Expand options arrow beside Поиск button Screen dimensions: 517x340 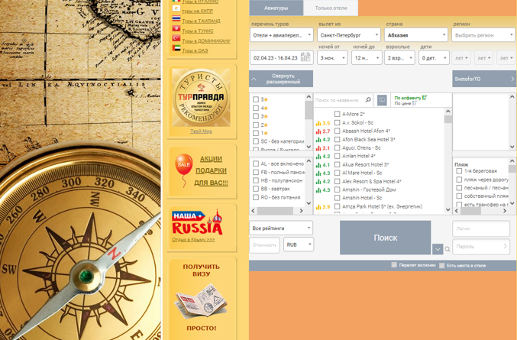[x=438, y=249]
